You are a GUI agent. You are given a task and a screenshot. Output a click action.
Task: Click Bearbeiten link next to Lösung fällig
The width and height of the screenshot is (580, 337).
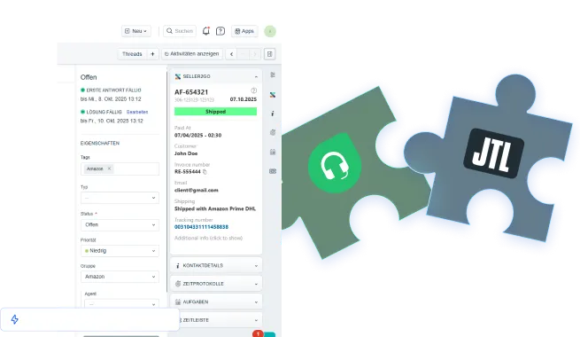coord(137,112)
